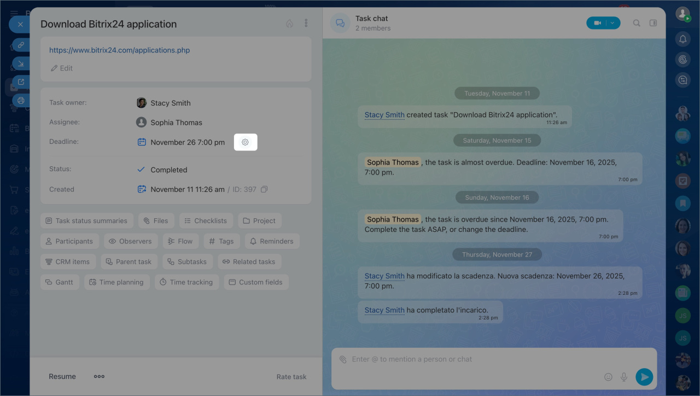Open more actions next to Resume
Screen dimensions: 700x396
click(x=99, y=376)
